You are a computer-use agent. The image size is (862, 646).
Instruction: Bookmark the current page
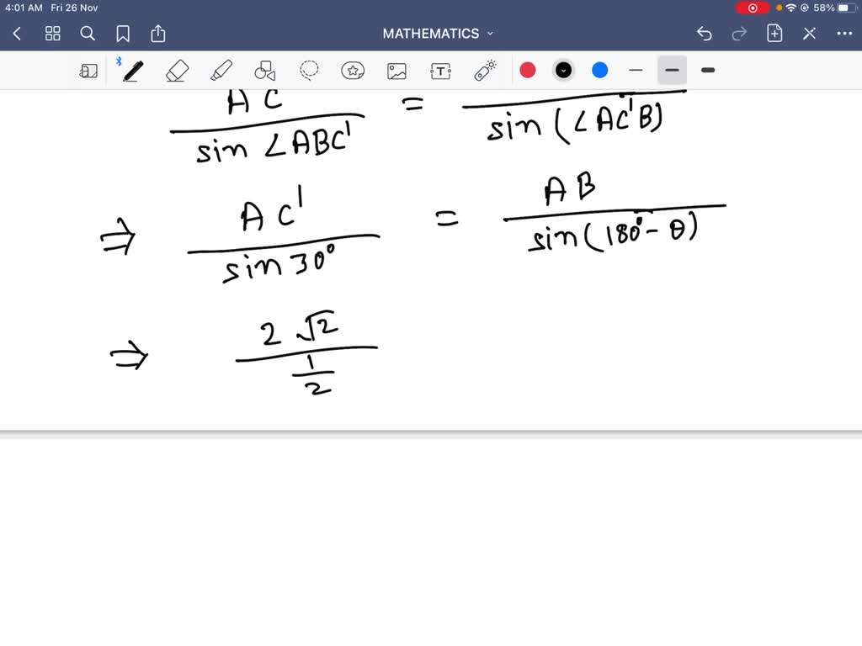[123, 34]
